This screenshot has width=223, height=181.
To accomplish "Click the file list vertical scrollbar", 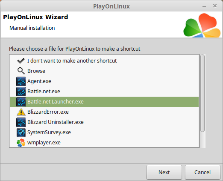I will (x=202, y=101).
